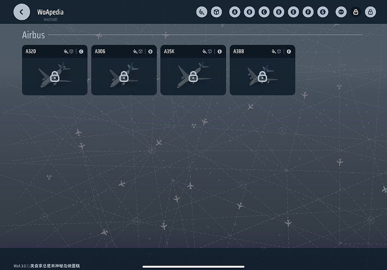Toggle the cargo box aircraft filter
The height and width of the screenshot is (270, 387).
(x=216, y=12)
